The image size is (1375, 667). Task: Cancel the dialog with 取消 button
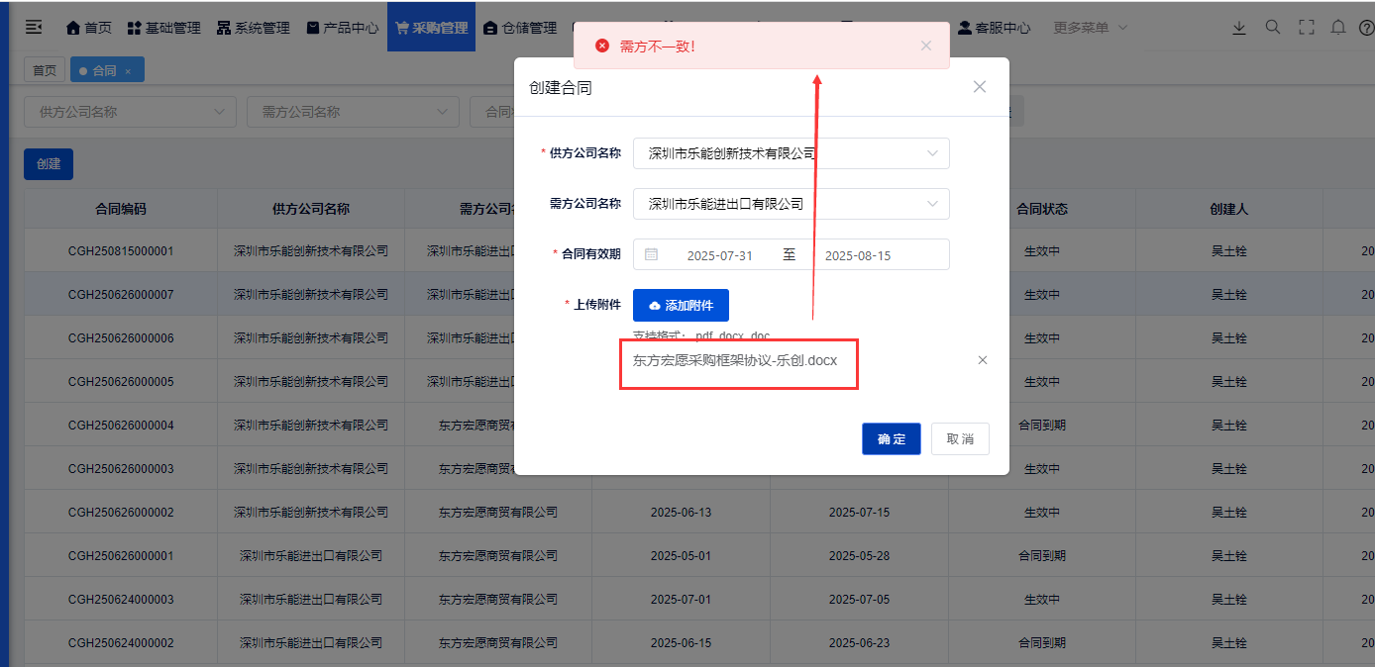pos(959,438)
